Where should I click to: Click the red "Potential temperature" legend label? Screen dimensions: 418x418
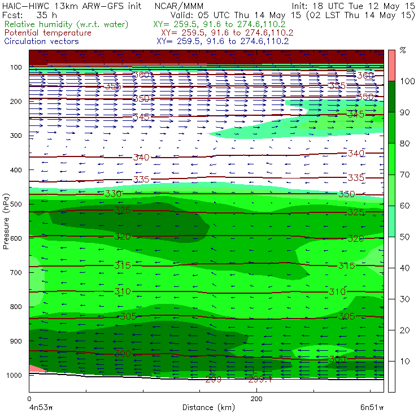coord(48,33)
